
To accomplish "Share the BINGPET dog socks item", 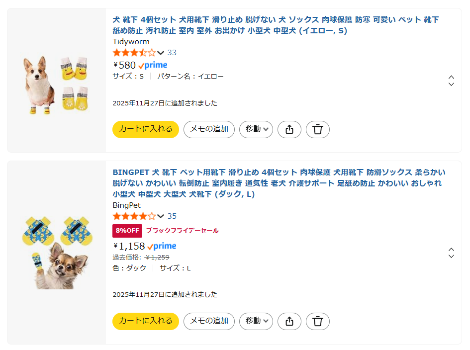I will tap(289, 321).
